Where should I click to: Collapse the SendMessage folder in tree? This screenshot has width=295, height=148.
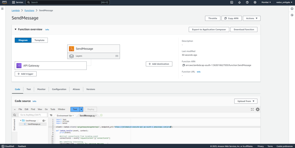pos(20,121)
